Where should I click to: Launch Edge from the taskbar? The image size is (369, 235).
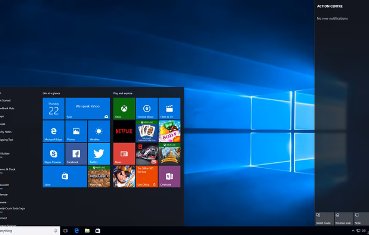(x=76, y=231)
